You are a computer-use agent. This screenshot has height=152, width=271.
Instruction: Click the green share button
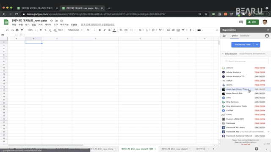252,22
